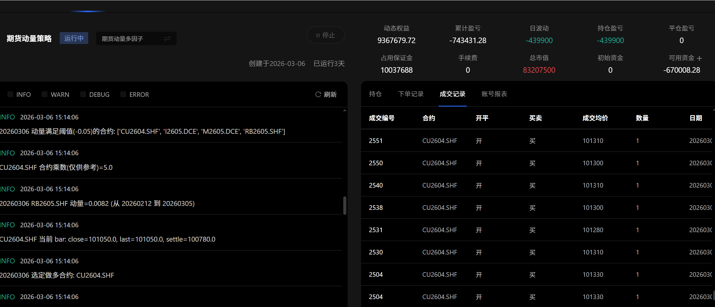Select trade row number 2551
Screen dimensions: 715x307
536,141
